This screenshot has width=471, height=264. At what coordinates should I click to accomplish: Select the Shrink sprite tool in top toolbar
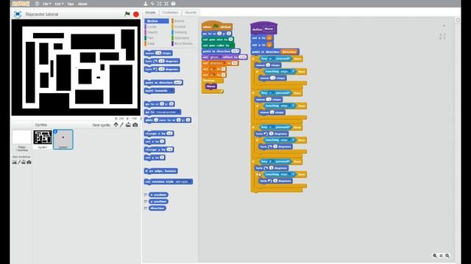click(x=166, y=4)
